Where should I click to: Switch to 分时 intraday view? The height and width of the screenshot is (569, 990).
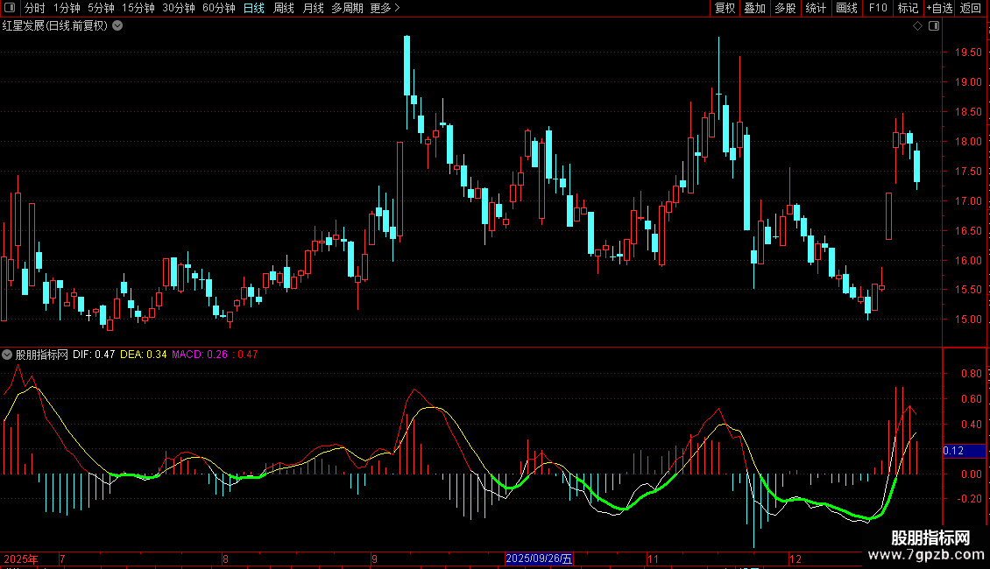point(35,8)
